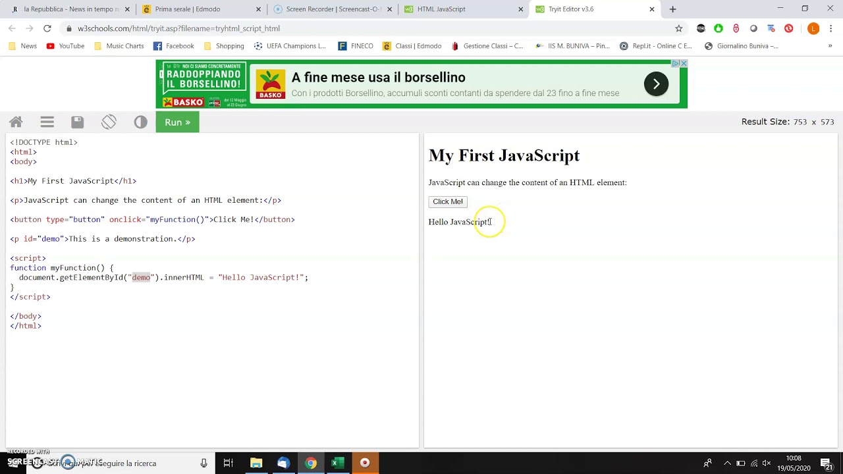The height and width of the screenshot is (474, 843).
Task: Open the notification center with 21 badge
Action: pyautogui.click(x=826, y=463)
